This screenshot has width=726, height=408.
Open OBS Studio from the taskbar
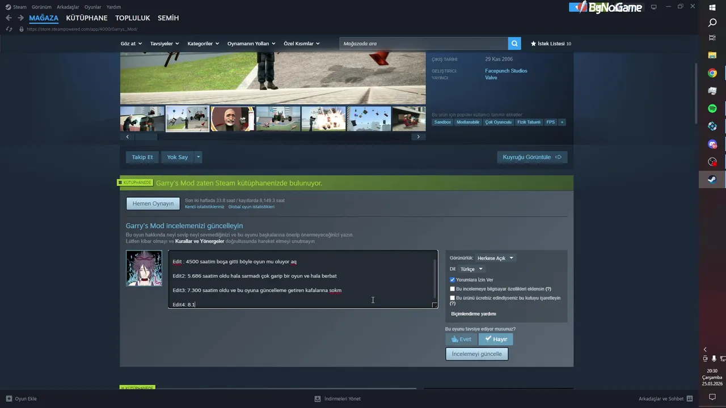click(712, 161)
